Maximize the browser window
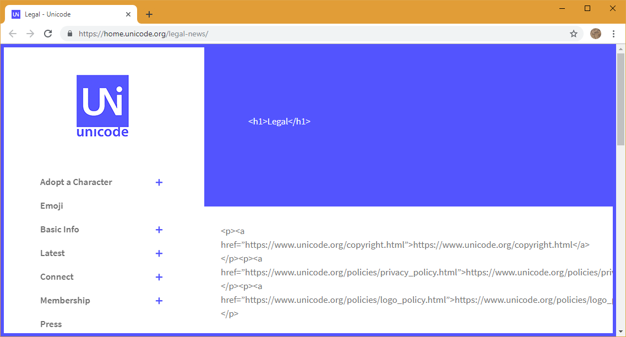Screen dimensions: 626x337 point(587,8)
